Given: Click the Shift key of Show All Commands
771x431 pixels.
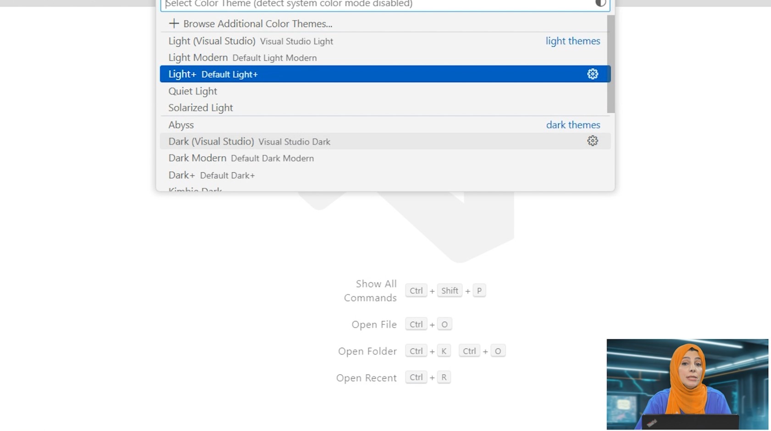Looking at the screenshot, I should (x=449, y=291).
